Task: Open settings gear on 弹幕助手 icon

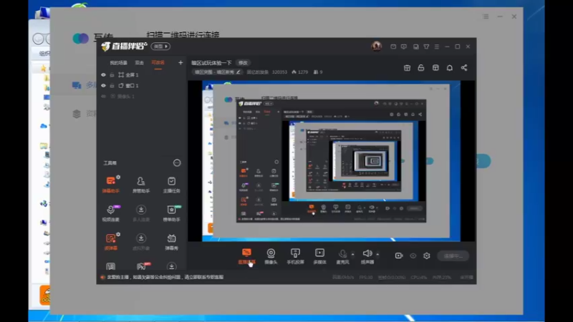Action: [x=118, y=177]
